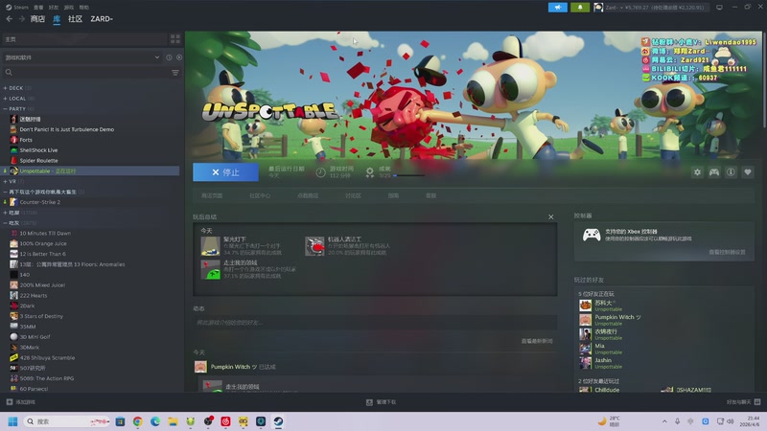Screen dimensions: 767x431
Task: Open the 查看 view menu
Action: click(x=38, y=8)
